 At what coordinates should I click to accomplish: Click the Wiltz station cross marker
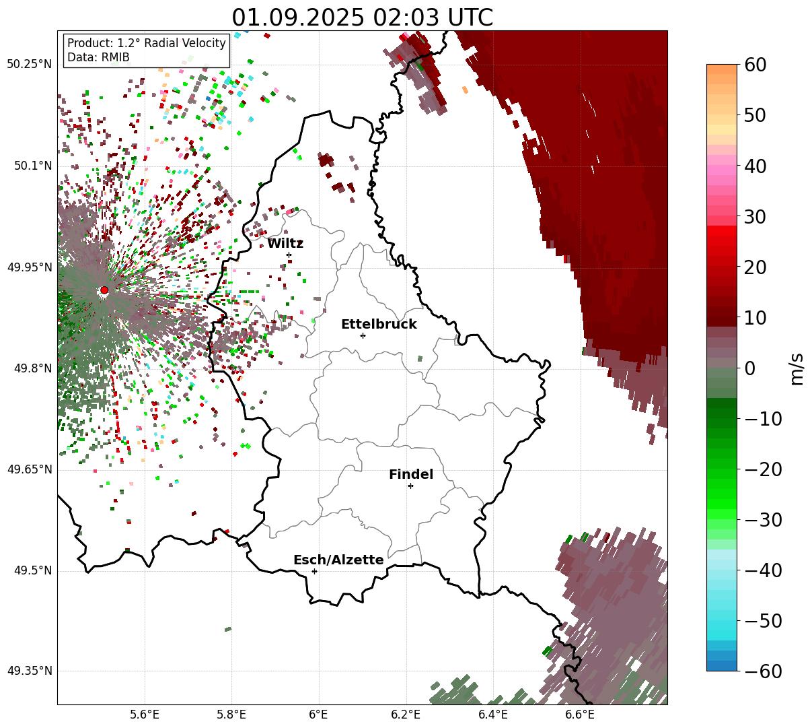click(289, 255)
